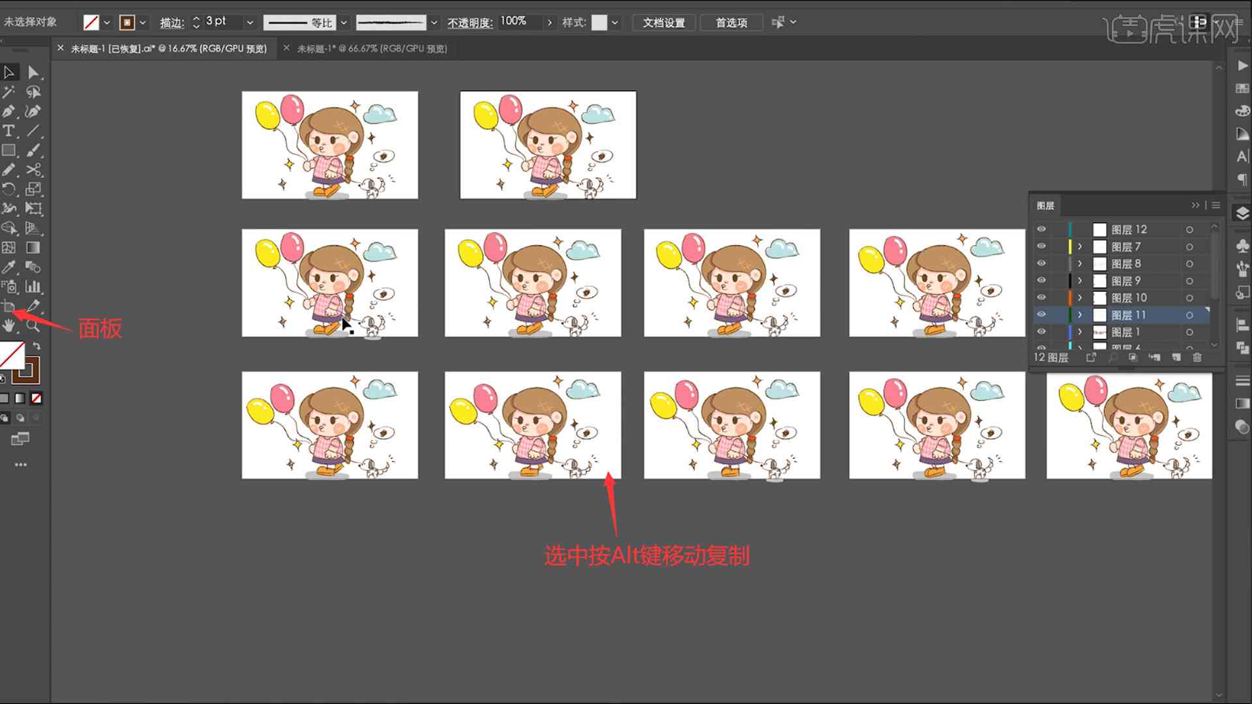1252x704 pixels.
Task: Select the Hand tool
Action: pyautogui.click(x=8, y=325)
